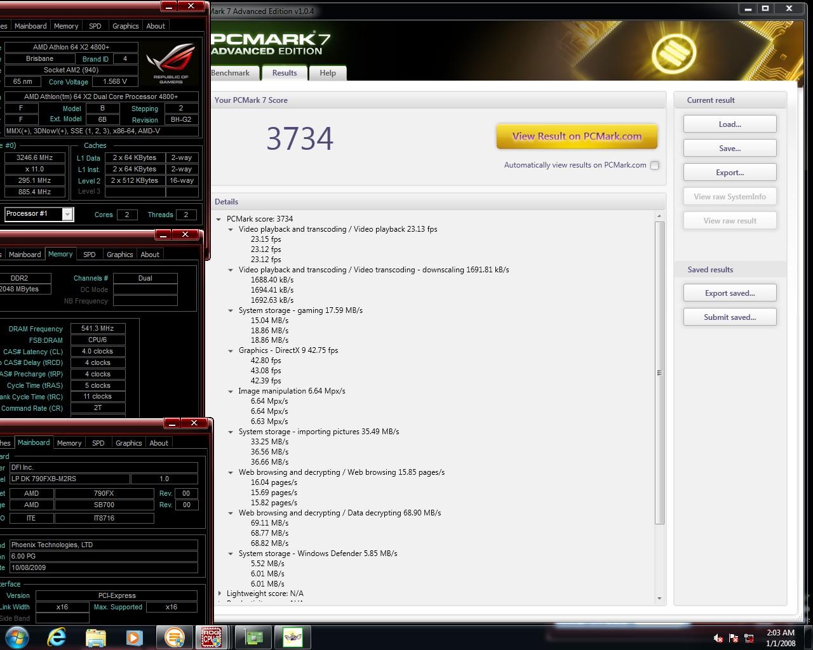Image resolution: width=813 pixels, height=650 pixels.
Task: Collapse Image manipulation 6.64 Mpx/s node
Action: 231,391
